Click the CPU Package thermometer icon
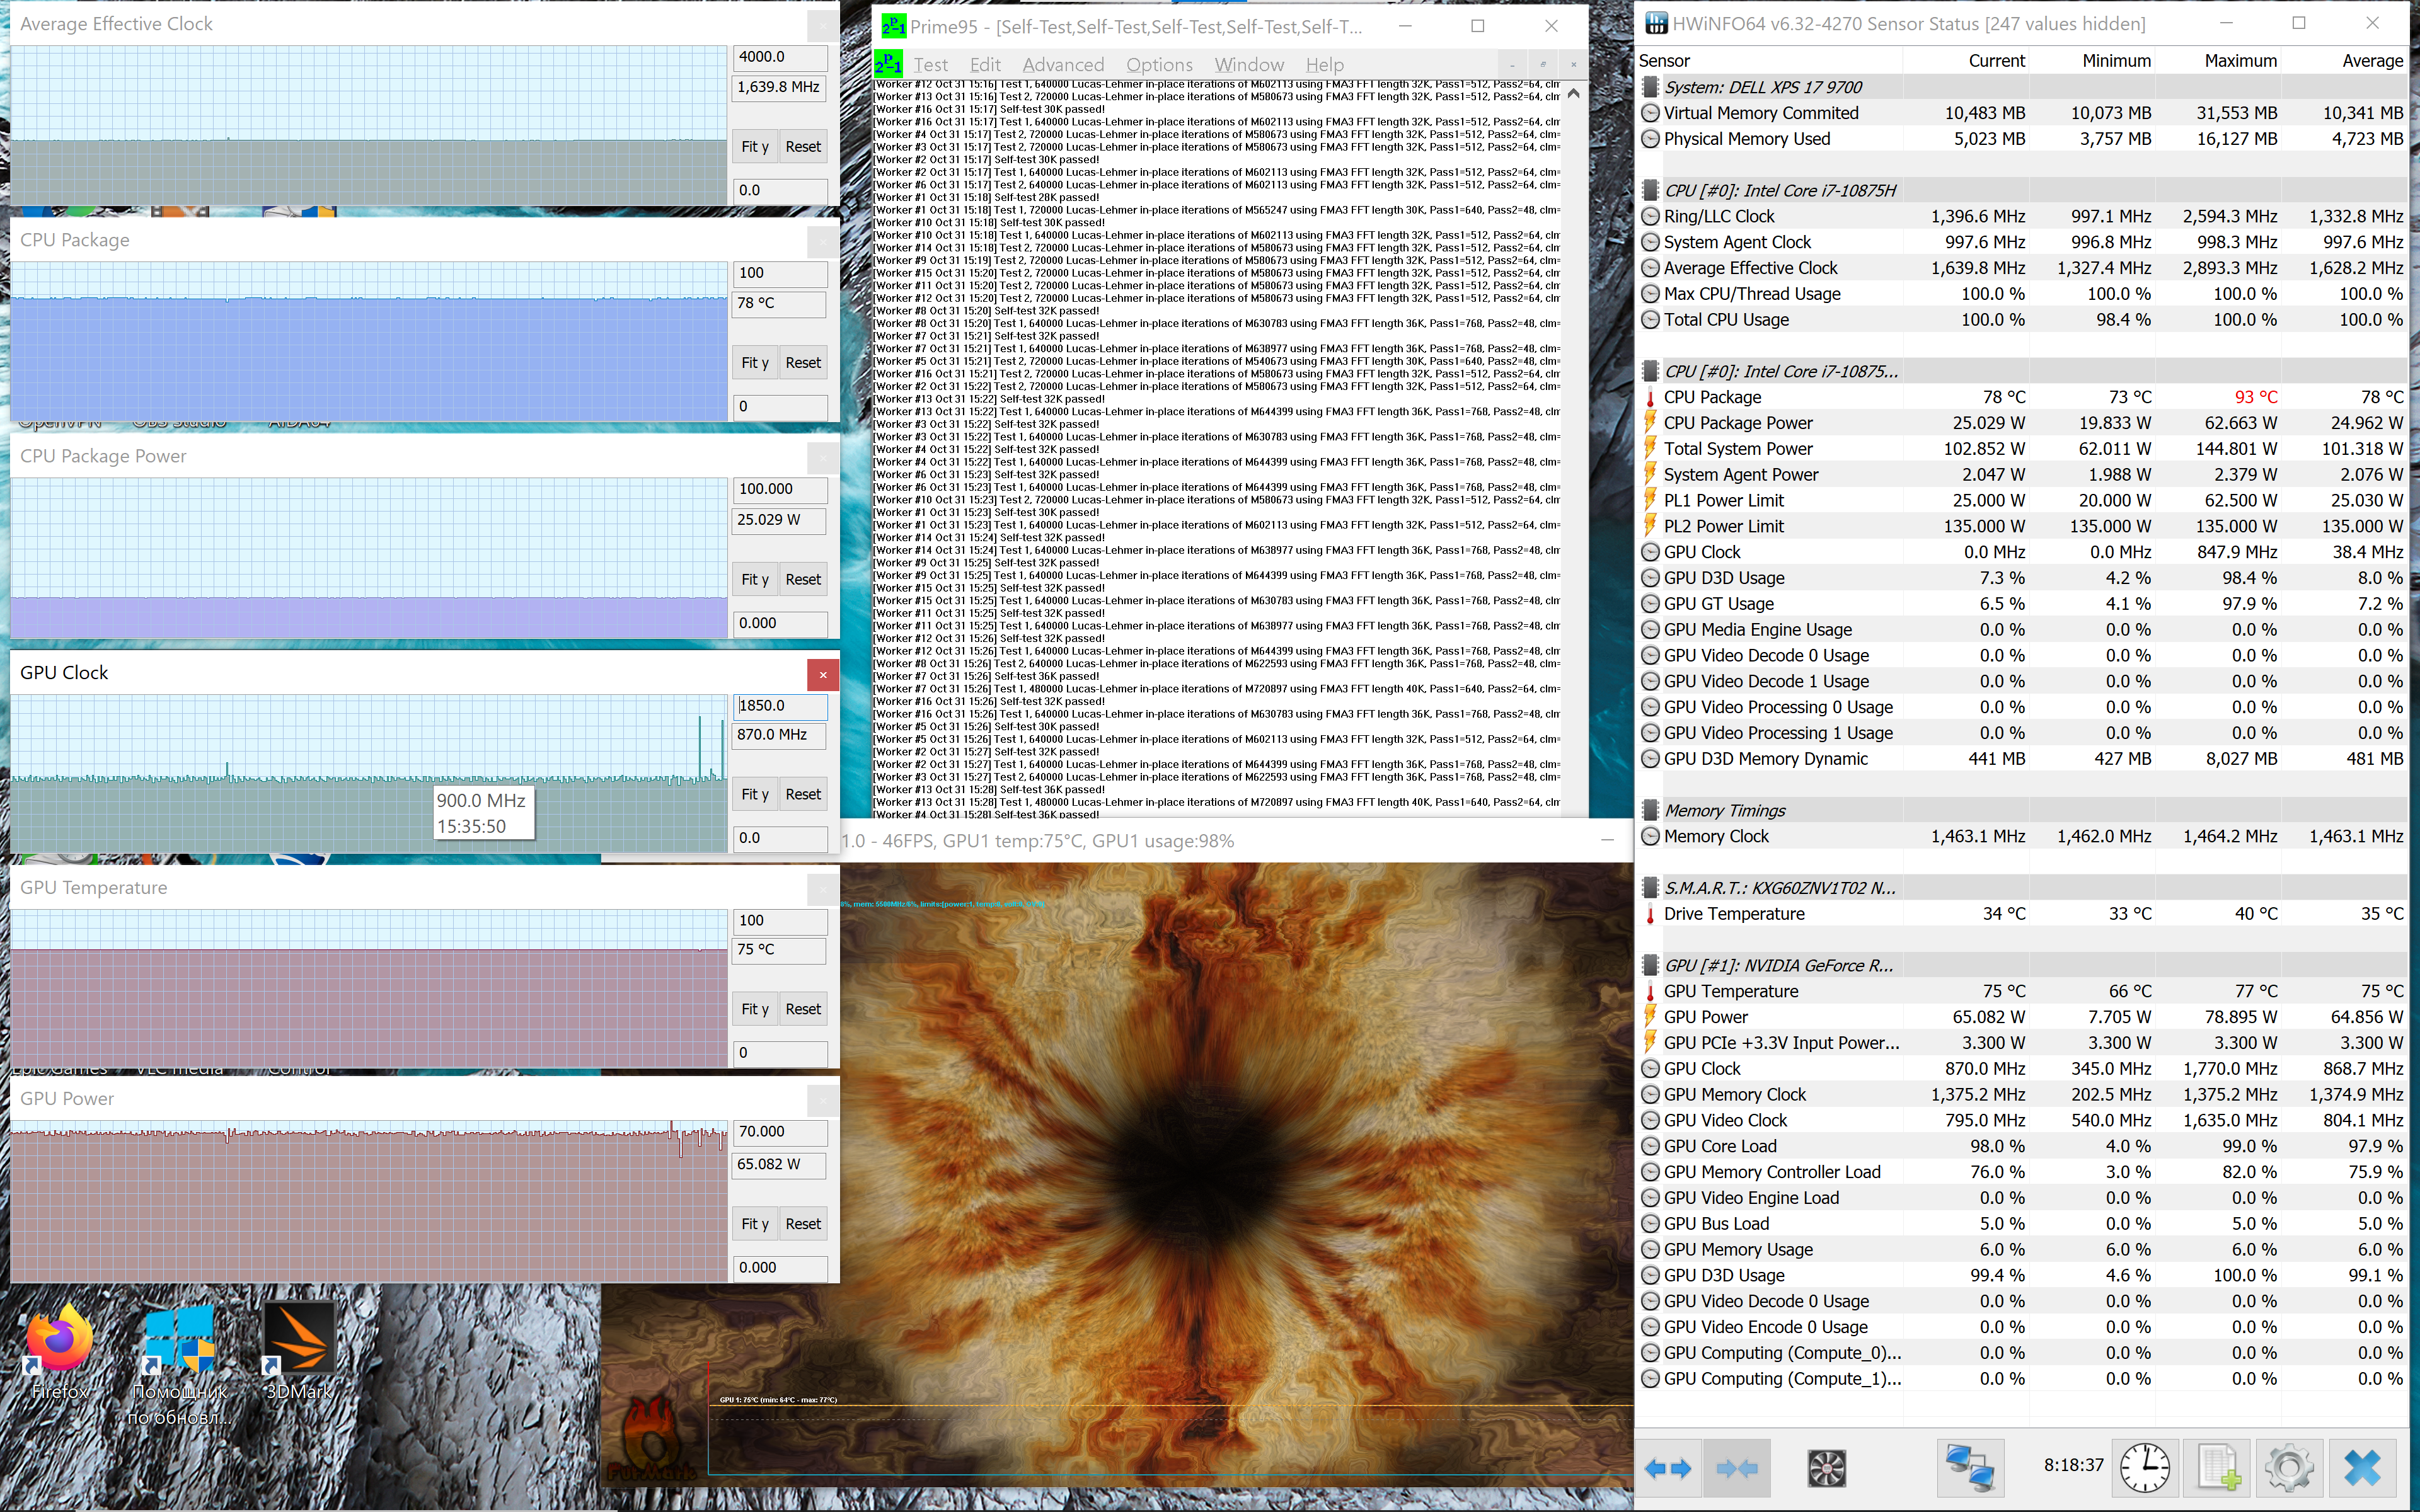The image size is (2420, 1512). click(x=1650, y=397)
